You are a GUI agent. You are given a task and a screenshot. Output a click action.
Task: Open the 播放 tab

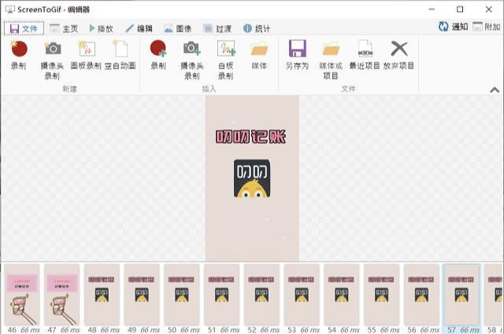[102, 28]
